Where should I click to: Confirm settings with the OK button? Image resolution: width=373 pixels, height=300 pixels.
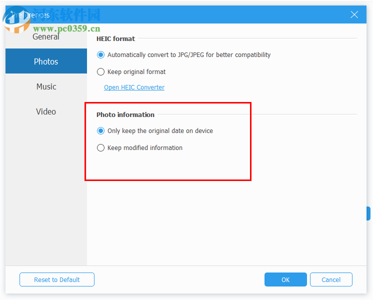tap(285, 279)
